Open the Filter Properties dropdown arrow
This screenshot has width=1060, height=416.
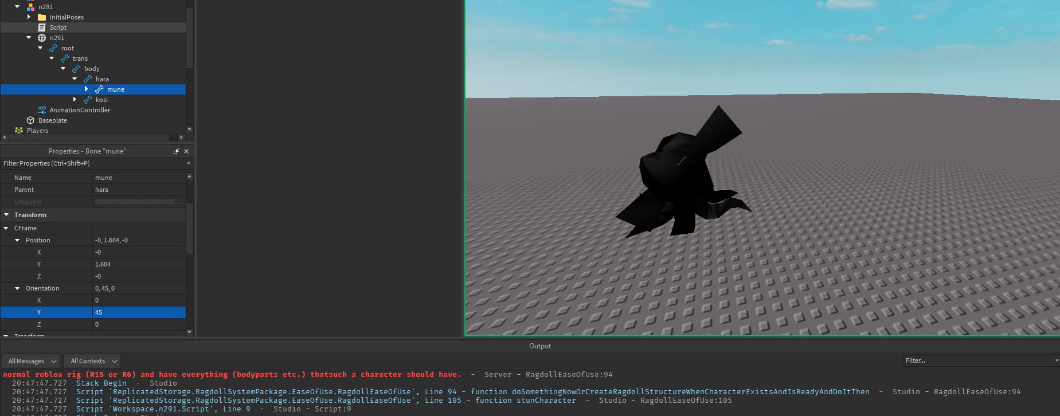coord(189,163)
